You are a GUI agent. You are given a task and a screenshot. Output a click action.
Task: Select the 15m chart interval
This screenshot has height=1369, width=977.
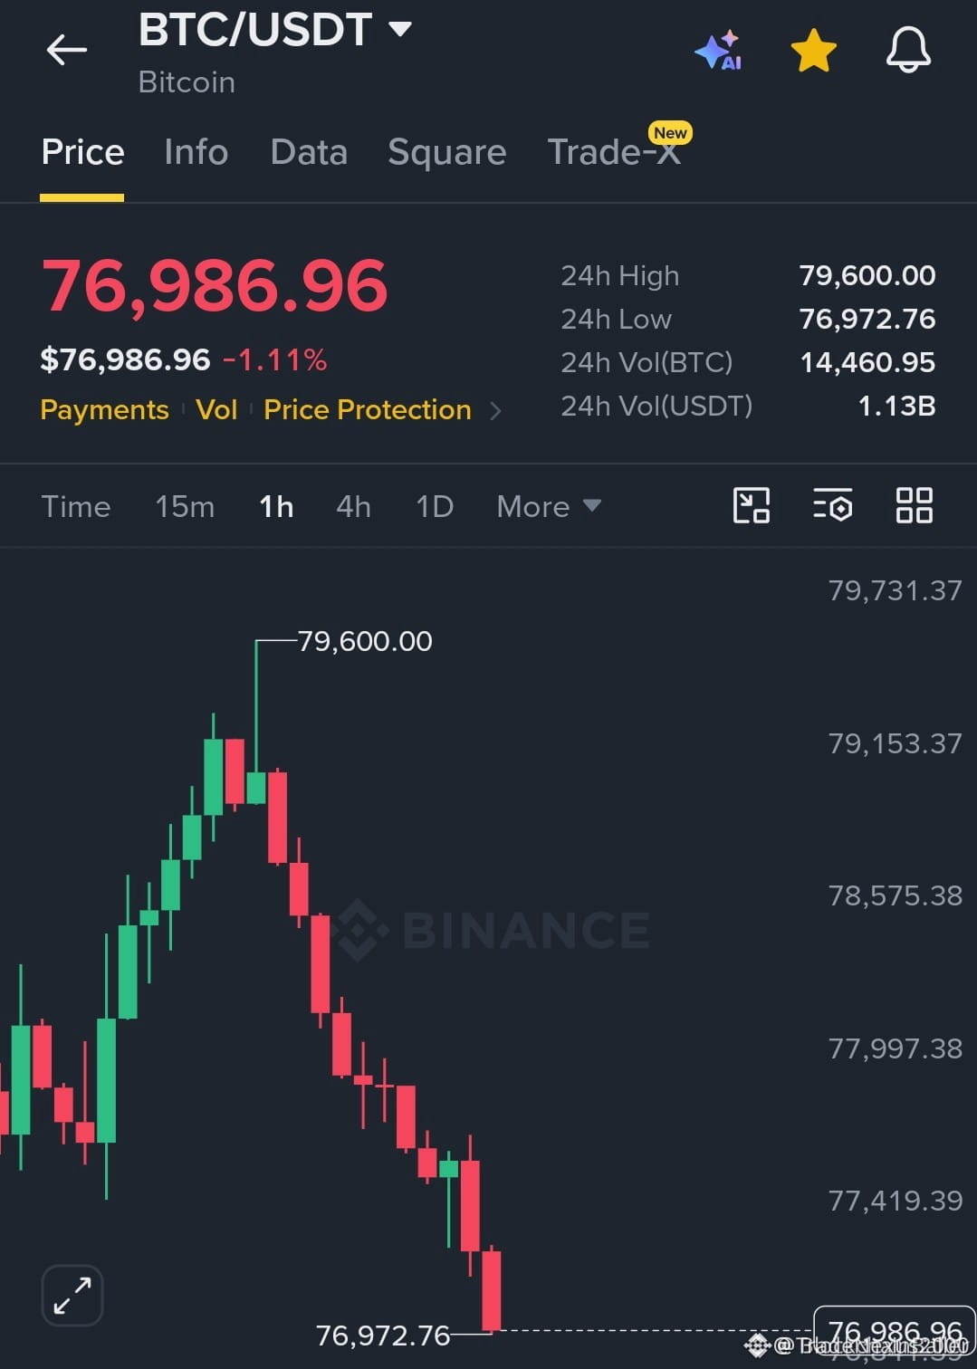(x=185, y=506)
